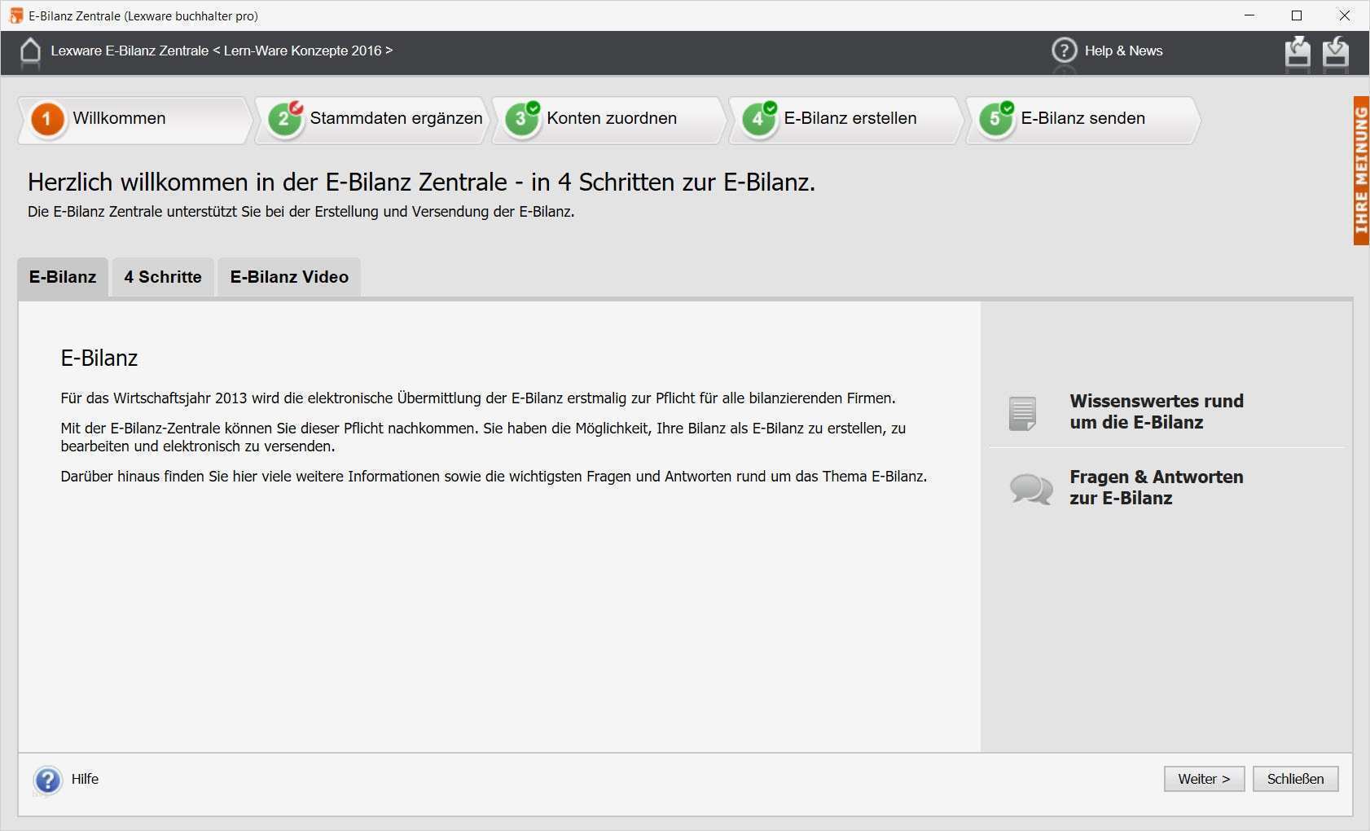Click the blue Hilfe question mark icon

tap(47, 779)
